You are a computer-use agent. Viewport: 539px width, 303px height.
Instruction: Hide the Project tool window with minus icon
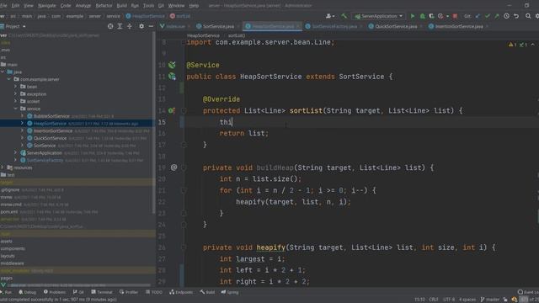coord(151,26)
